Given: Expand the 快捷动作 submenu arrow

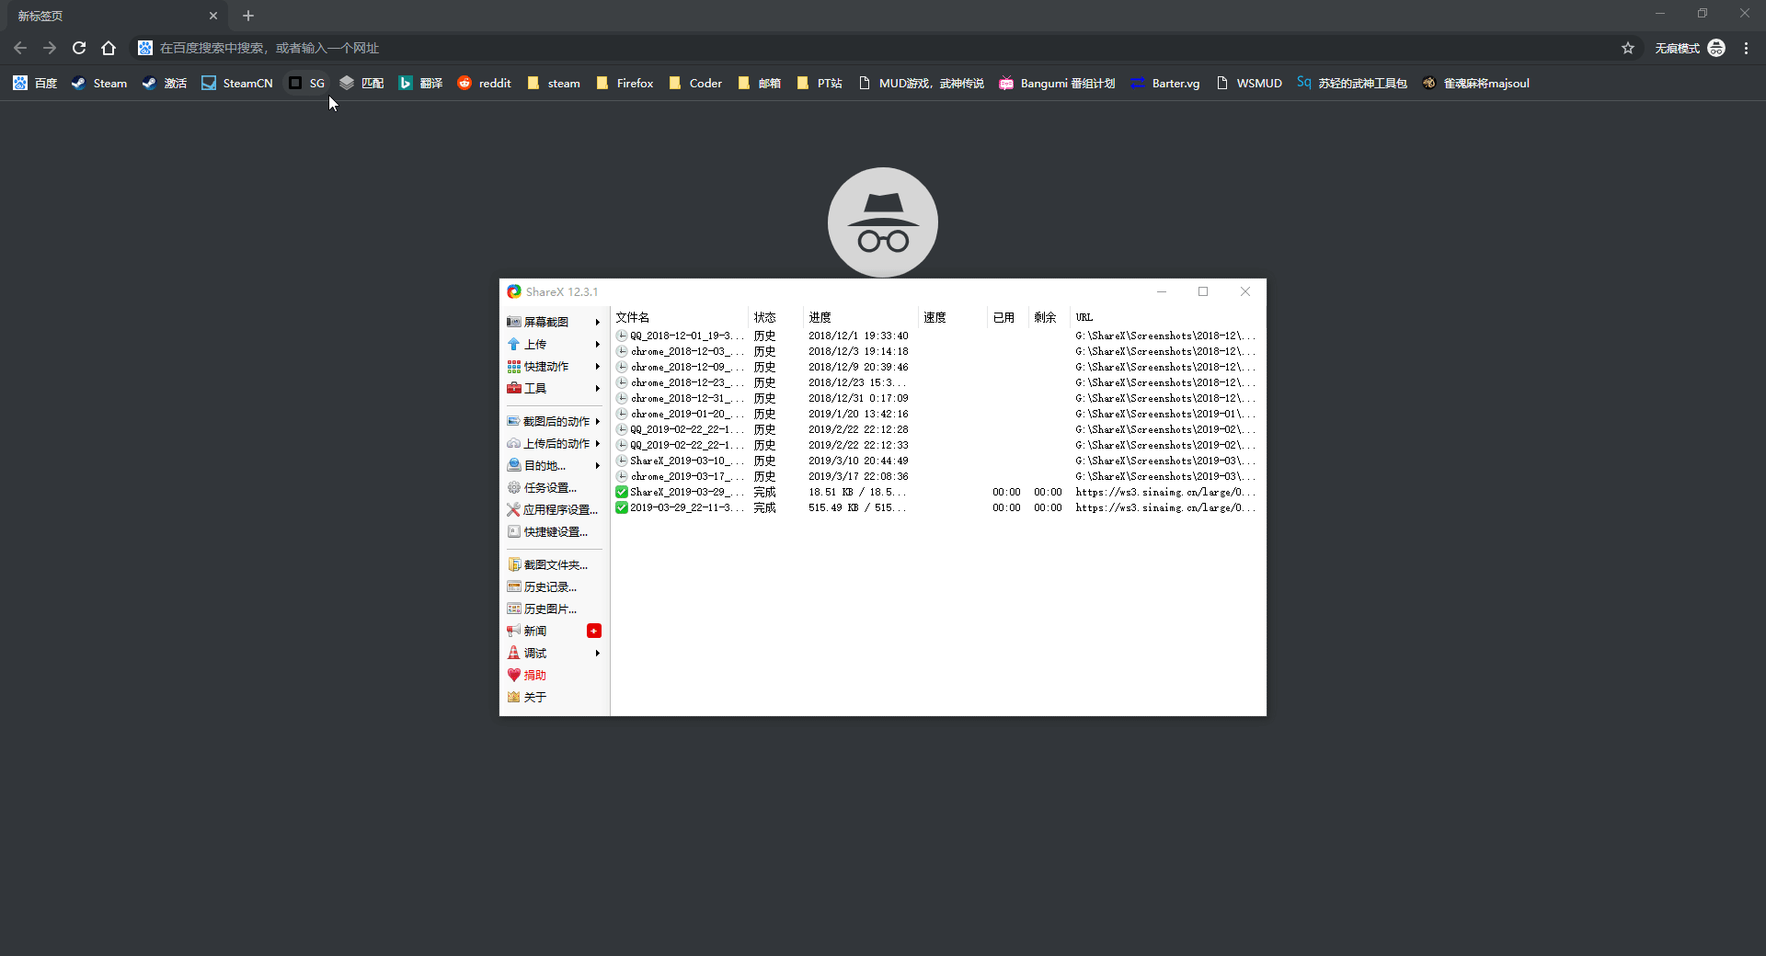Looking at the screenshot, I should pyautogui.click(x=597, y=367).
